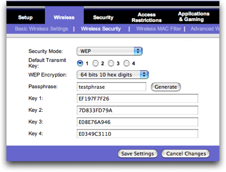Image resolution: width=226 pixels, height=172 pixels.
Task: Expand the Security Mode WEP dropdown
Action: (x=109, y=51)
